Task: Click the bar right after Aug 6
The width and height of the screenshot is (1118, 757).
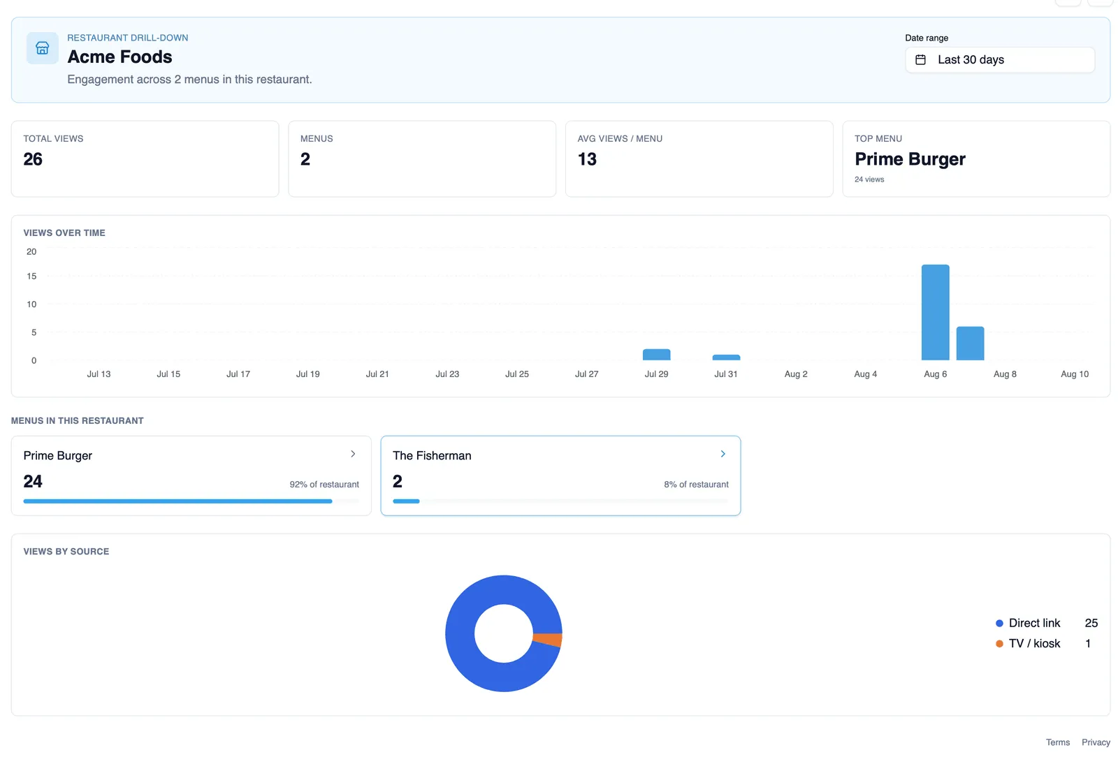Action: click(970, 344)
